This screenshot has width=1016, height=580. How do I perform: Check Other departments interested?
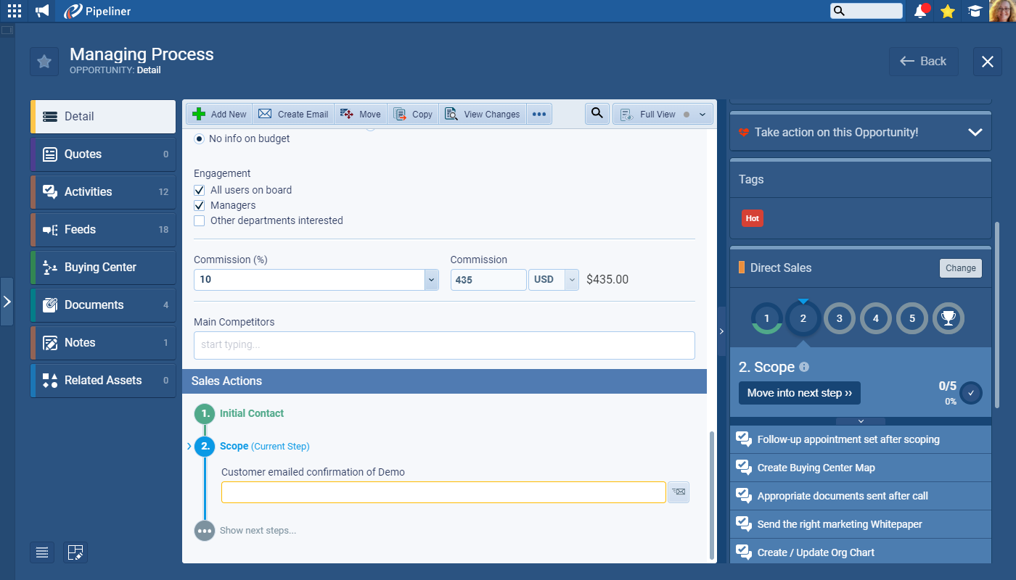[200, 220]
